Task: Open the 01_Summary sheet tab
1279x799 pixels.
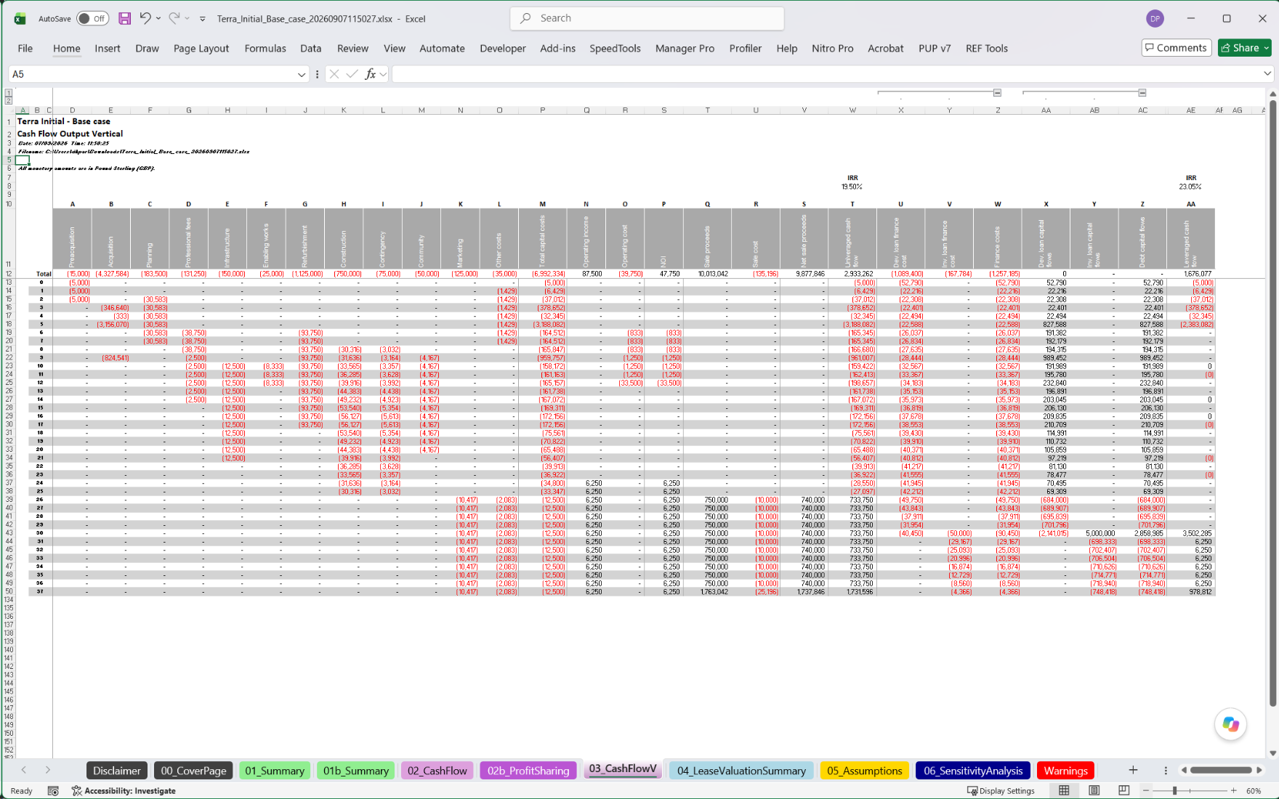Action: [x=275, y=771]
